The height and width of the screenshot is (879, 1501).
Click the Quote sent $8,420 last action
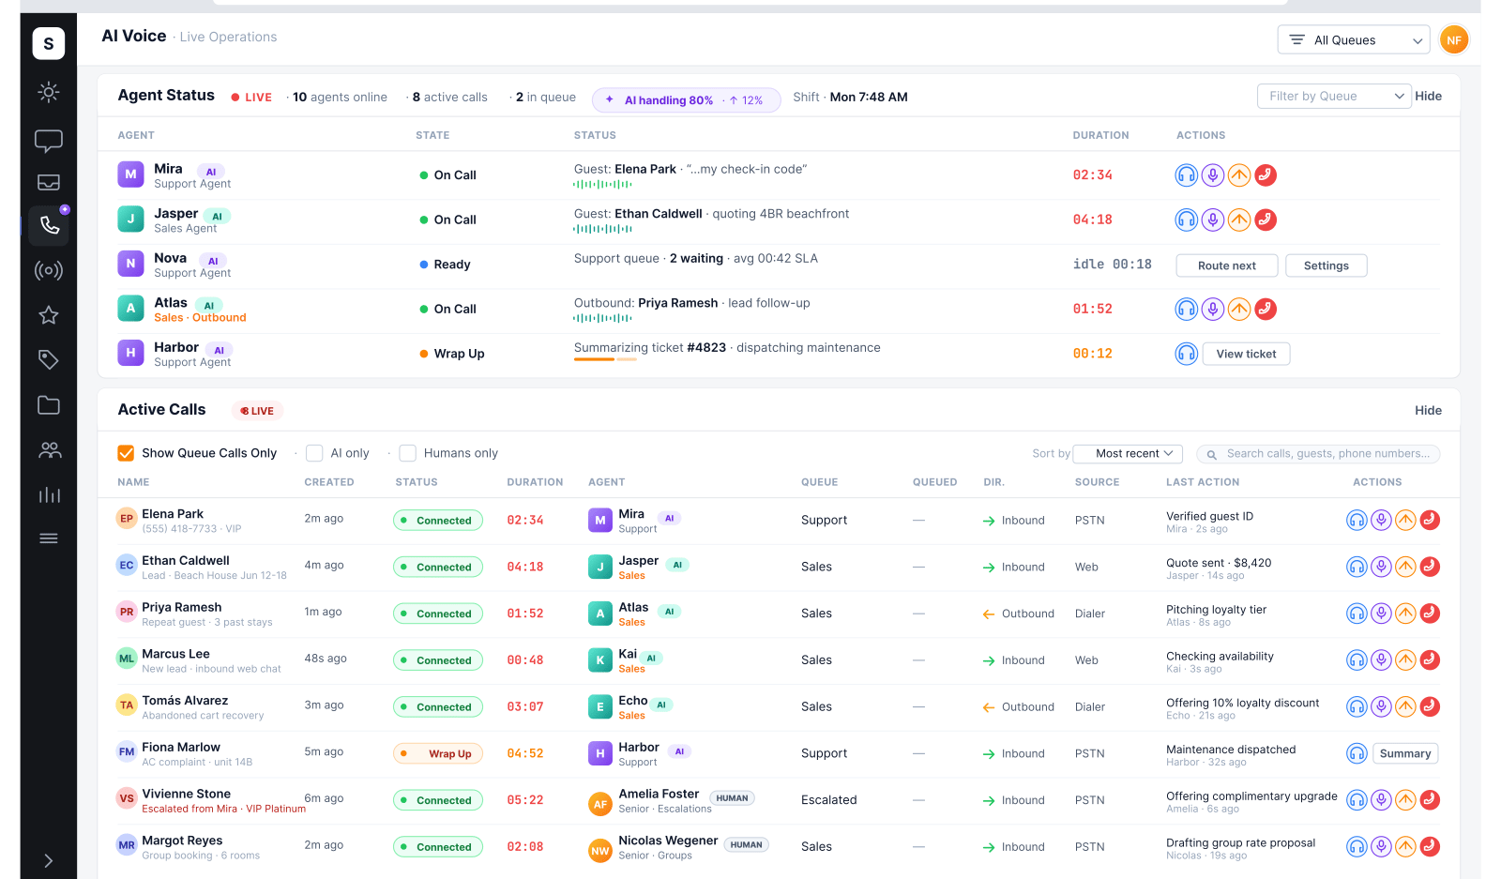[x=1219, y=563]
